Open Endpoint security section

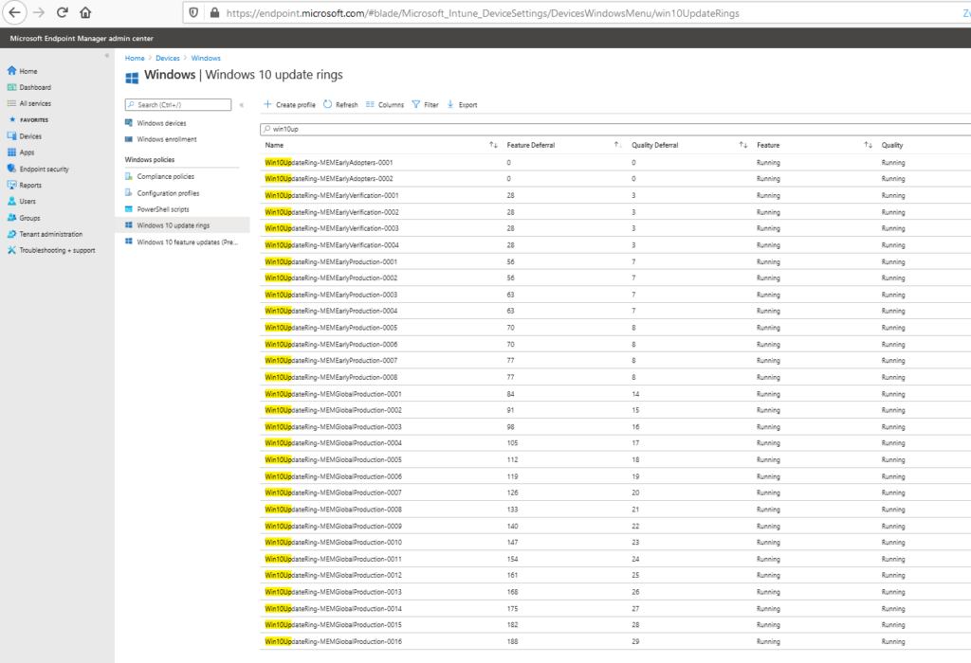click(x=44, y=169)
